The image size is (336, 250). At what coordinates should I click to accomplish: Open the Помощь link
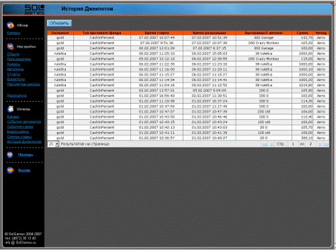click(x=26, y=155)
